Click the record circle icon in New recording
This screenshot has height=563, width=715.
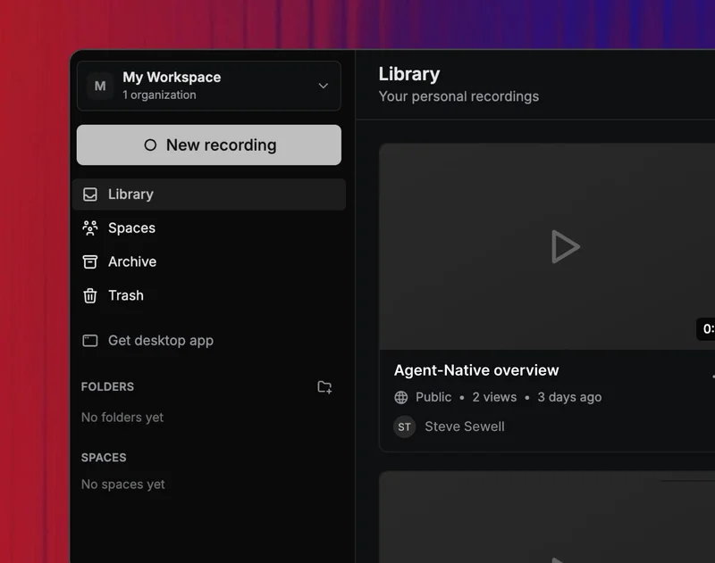(x=150, y=145)
